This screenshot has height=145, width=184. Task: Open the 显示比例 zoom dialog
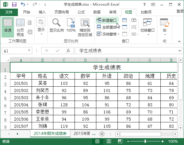point(56,26)
